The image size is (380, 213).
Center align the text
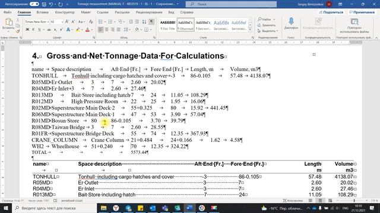[107, 30]
